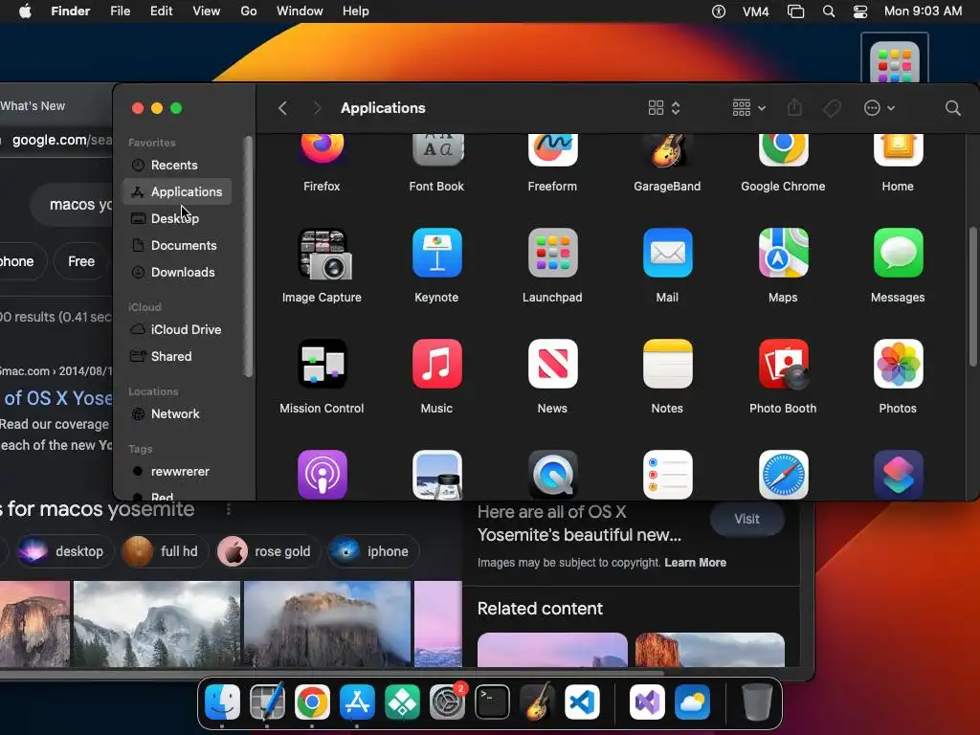Select the Mission Control app

(322, 364)
